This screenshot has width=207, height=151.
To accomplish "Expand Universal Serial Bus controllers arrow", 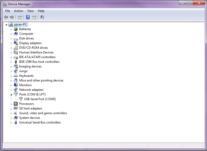I will coord(11,123).
